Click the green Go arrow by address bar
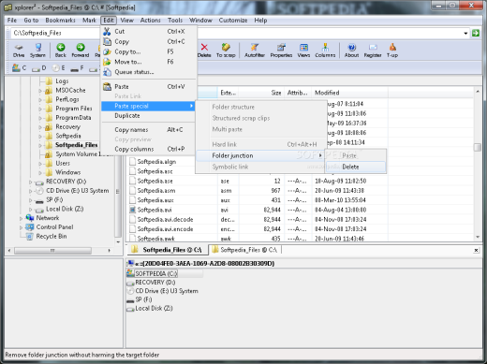 pos(476,33)
